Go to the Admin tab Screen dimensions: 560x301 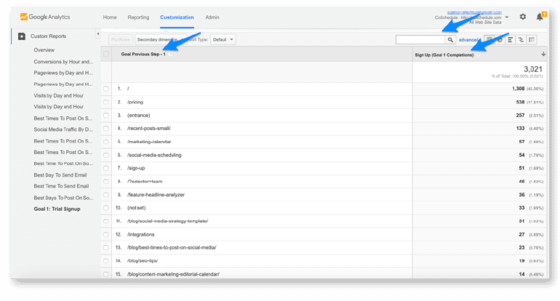(212, 17)
